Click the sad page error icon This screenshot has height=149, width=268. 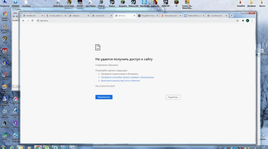point(98,47)
